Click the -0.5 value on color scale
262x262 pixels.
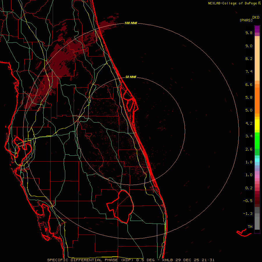tap(248, 201)
